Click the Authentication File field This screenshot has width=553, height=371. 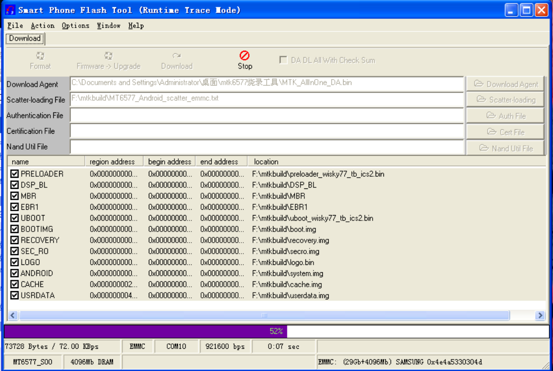point(267,116)
